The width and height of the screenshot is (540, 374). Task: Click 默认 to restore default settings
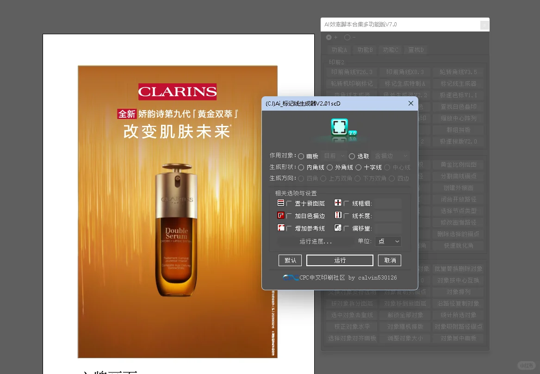(290, 260)
